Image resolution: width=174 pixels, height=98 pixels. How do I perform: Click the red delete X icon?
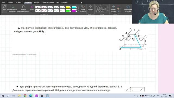(118, 6)
